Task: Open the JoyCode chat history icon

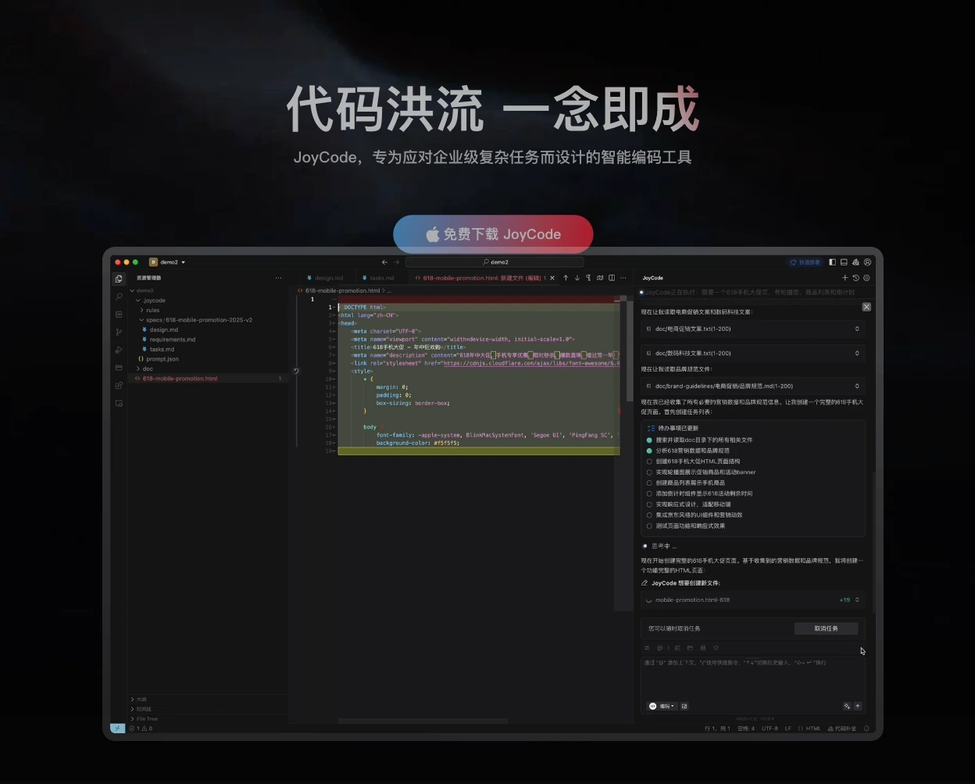Action: (x=855, y=278)
